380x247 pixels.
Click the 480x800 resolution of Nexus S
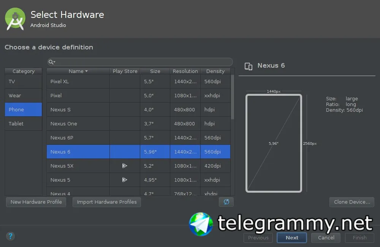click(185, 109)
